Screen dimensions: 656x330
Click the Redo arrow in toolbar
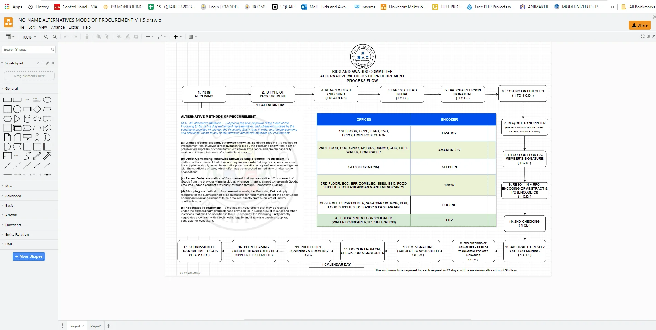click(x=75, y=37)
